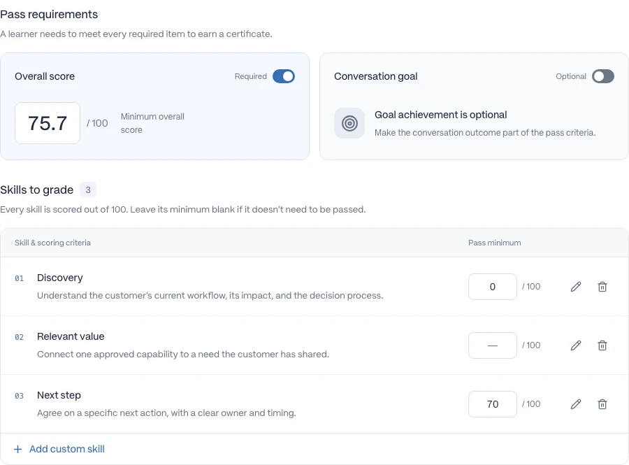Click Goal achievement is optional heading
The width and height of the screenshot is (629, 465).
[440, 115]
